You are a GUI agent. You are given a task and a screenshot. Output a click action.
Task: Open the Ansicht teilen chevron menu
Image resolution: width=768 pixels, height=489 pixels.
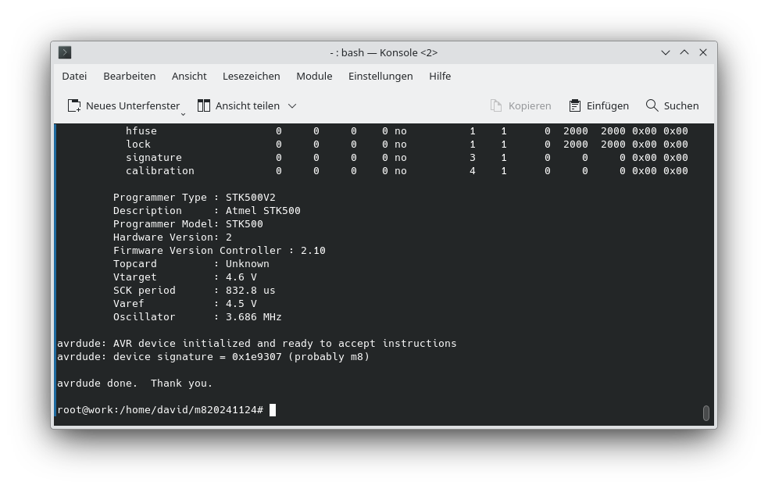point(291,105)
